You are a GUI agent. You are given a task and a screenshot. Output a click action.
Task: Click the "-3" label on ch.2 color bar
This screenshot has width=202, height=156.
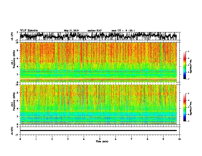point(188,94)
